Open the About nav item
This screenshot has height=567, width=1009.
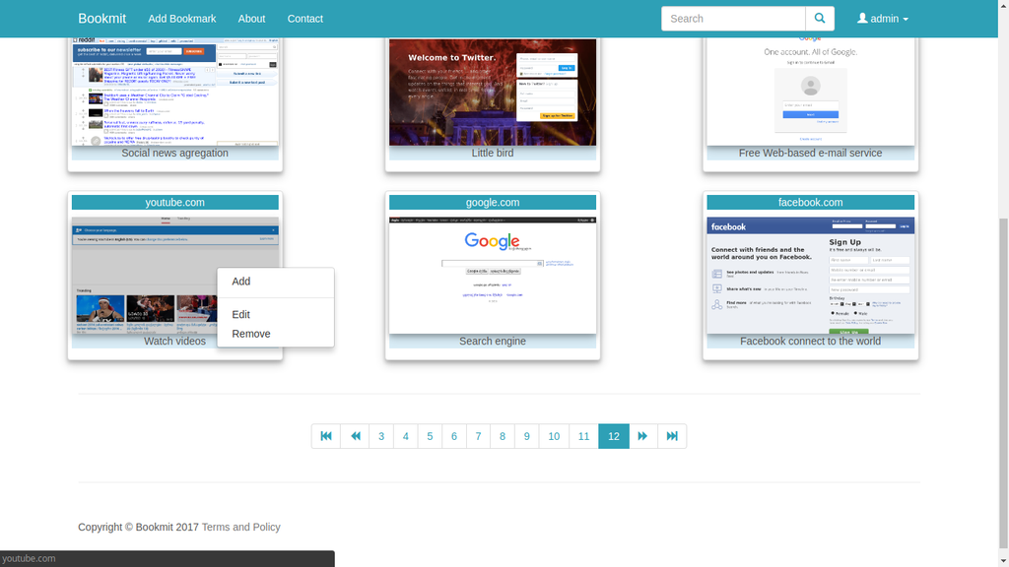251,19
